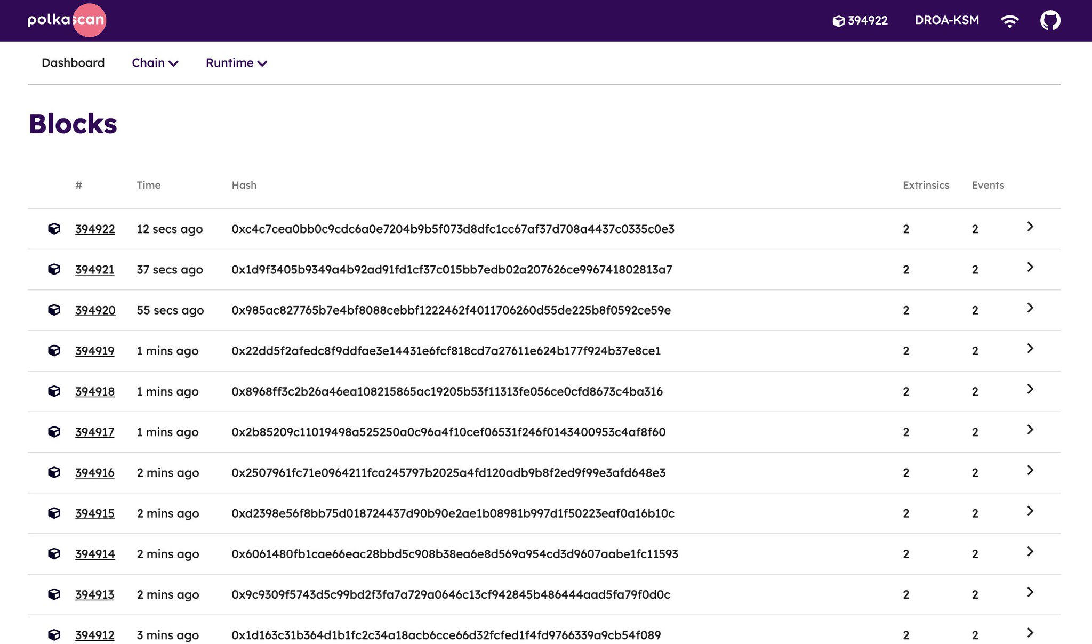Click the cube icon beside block 394922 row
This screenshot has height=644, width=1092.
pos(55,229)
